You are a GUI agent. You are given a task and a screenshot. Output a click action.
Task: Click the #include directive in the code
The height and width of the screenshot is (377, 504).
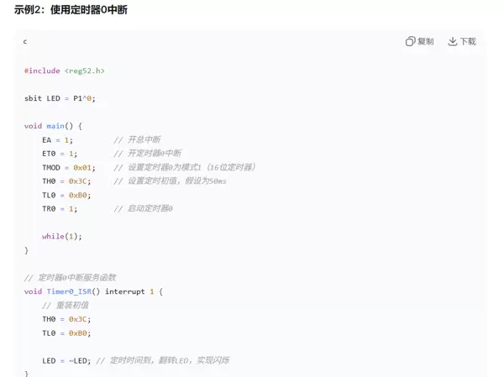42,71
